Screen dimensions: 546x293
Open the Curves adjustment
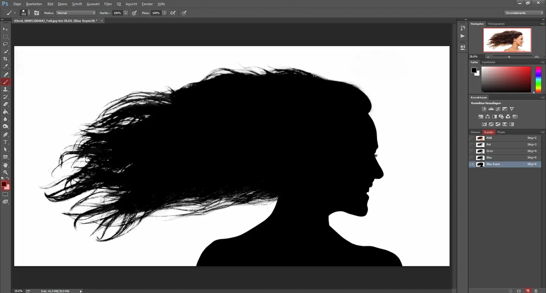click(x=498, y=109)
